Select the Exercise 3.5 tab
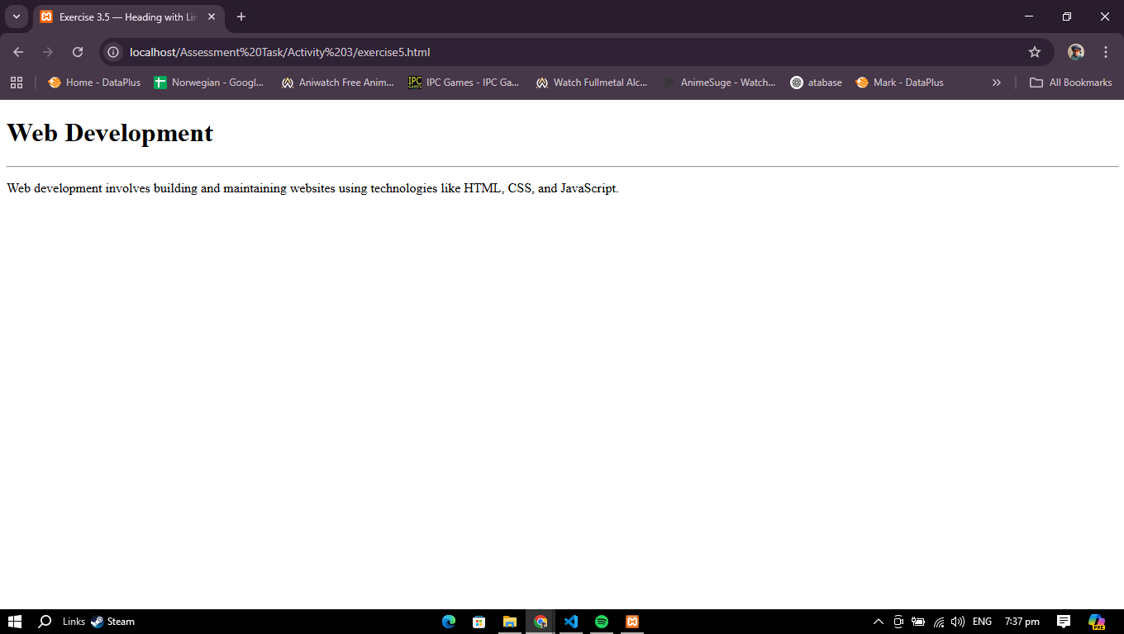Viewport: 1124px width, 634px height. pos(124,17)
